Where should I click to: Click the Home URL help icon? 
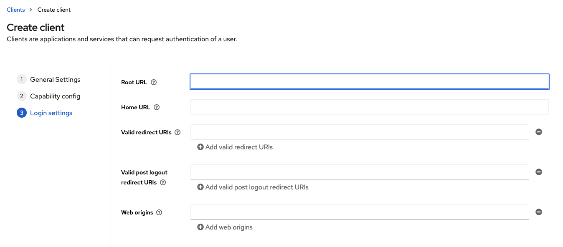point(157,107)
